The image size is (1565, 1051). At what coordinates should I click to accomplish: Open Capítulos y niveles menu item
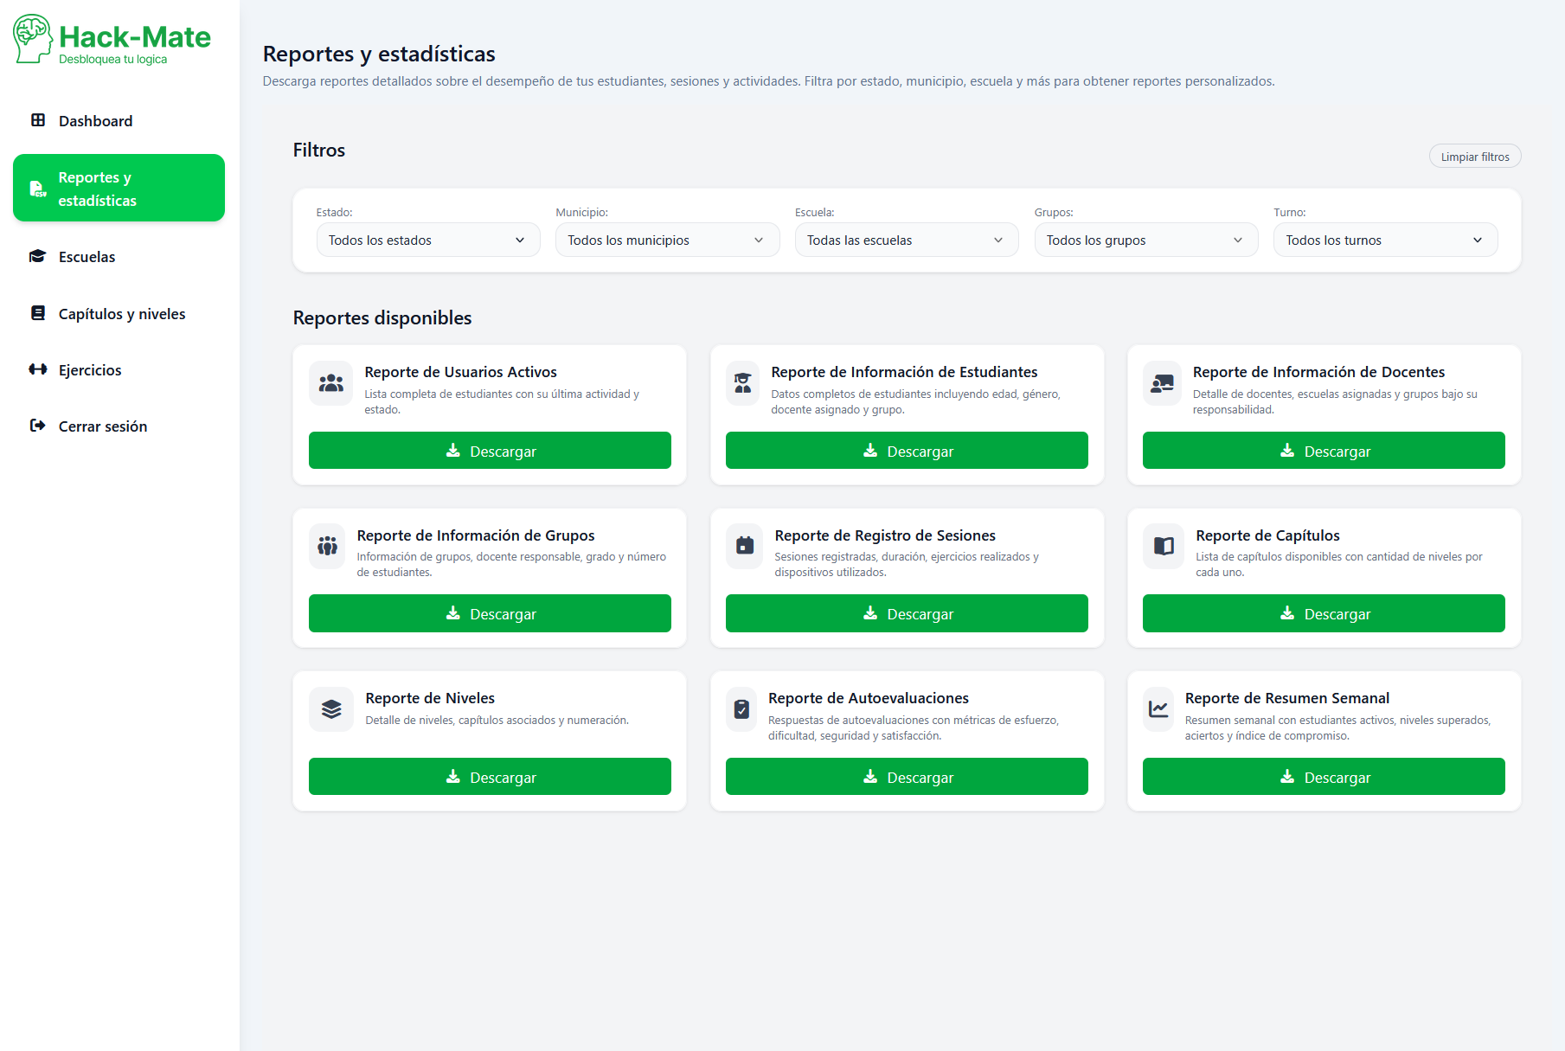point(121,314)
